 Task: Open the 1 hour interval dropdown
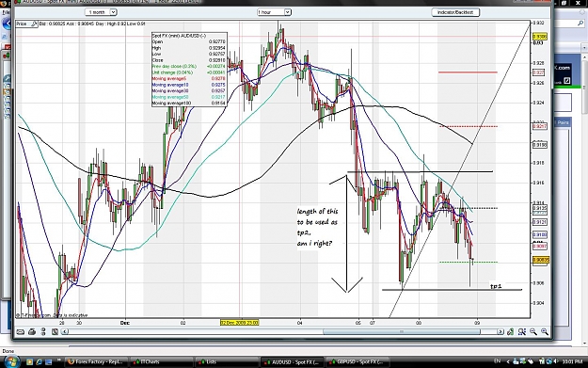(274, 12)
